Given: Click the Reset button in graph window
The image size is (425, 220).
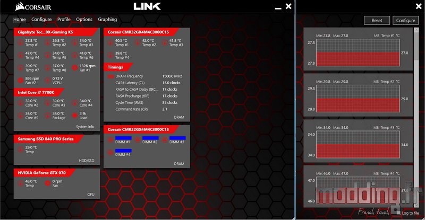Looking at the screenshot, I should [x=377, y=20].
